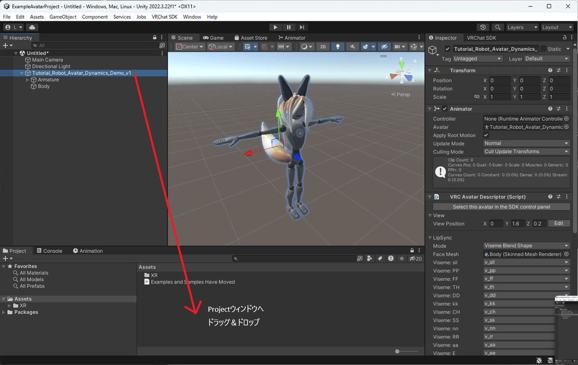Click the Edit button next to View Position
The width and height of the screenshot is (578, 365).
[559, 223]
